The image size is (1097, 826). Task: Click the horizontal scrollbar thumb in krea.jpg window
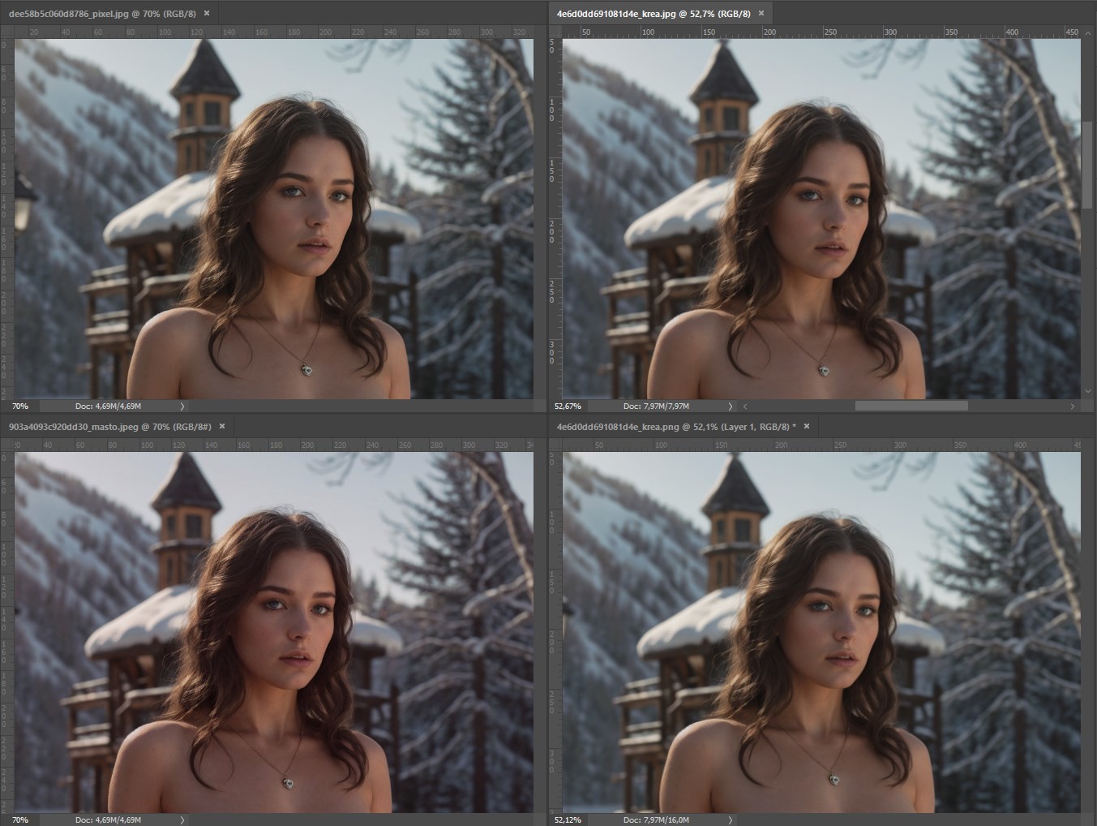click(x=911, y=406)
